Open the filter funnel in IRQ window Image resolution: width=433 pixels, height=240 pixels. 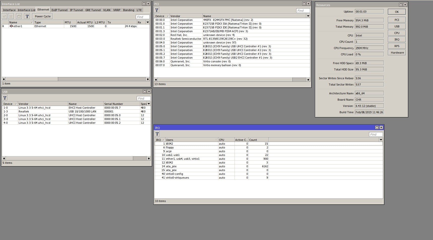[157, 134]
